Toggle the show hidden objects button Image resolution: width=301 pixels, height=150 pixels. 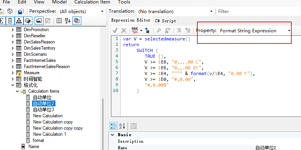point(48,21)
